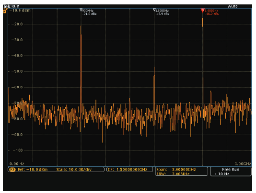Screen dimensions: 256x193
Task: Click the 1.800GHz marker triangle
Action: (x=154, y=10)
